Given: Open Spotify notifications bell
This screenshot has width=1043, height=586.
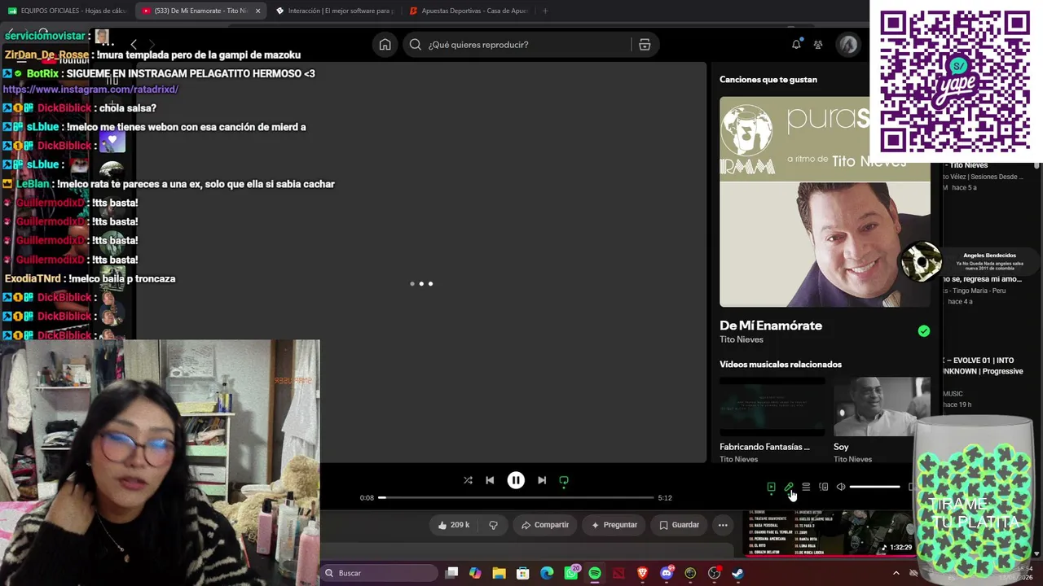Looking at the screenshot, I should click(796, 45).
